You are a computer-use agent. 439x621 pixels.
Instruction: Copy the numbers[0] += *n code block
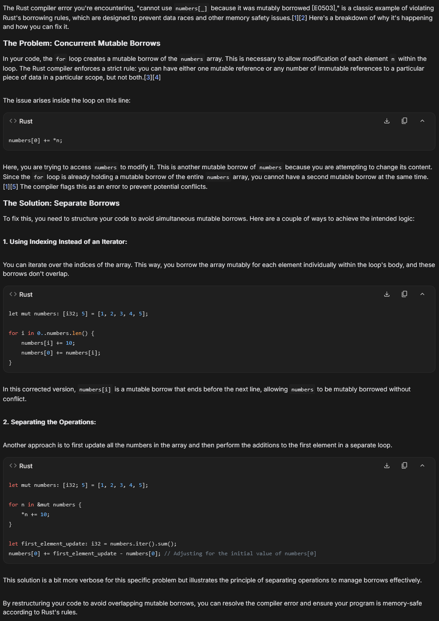404,121
